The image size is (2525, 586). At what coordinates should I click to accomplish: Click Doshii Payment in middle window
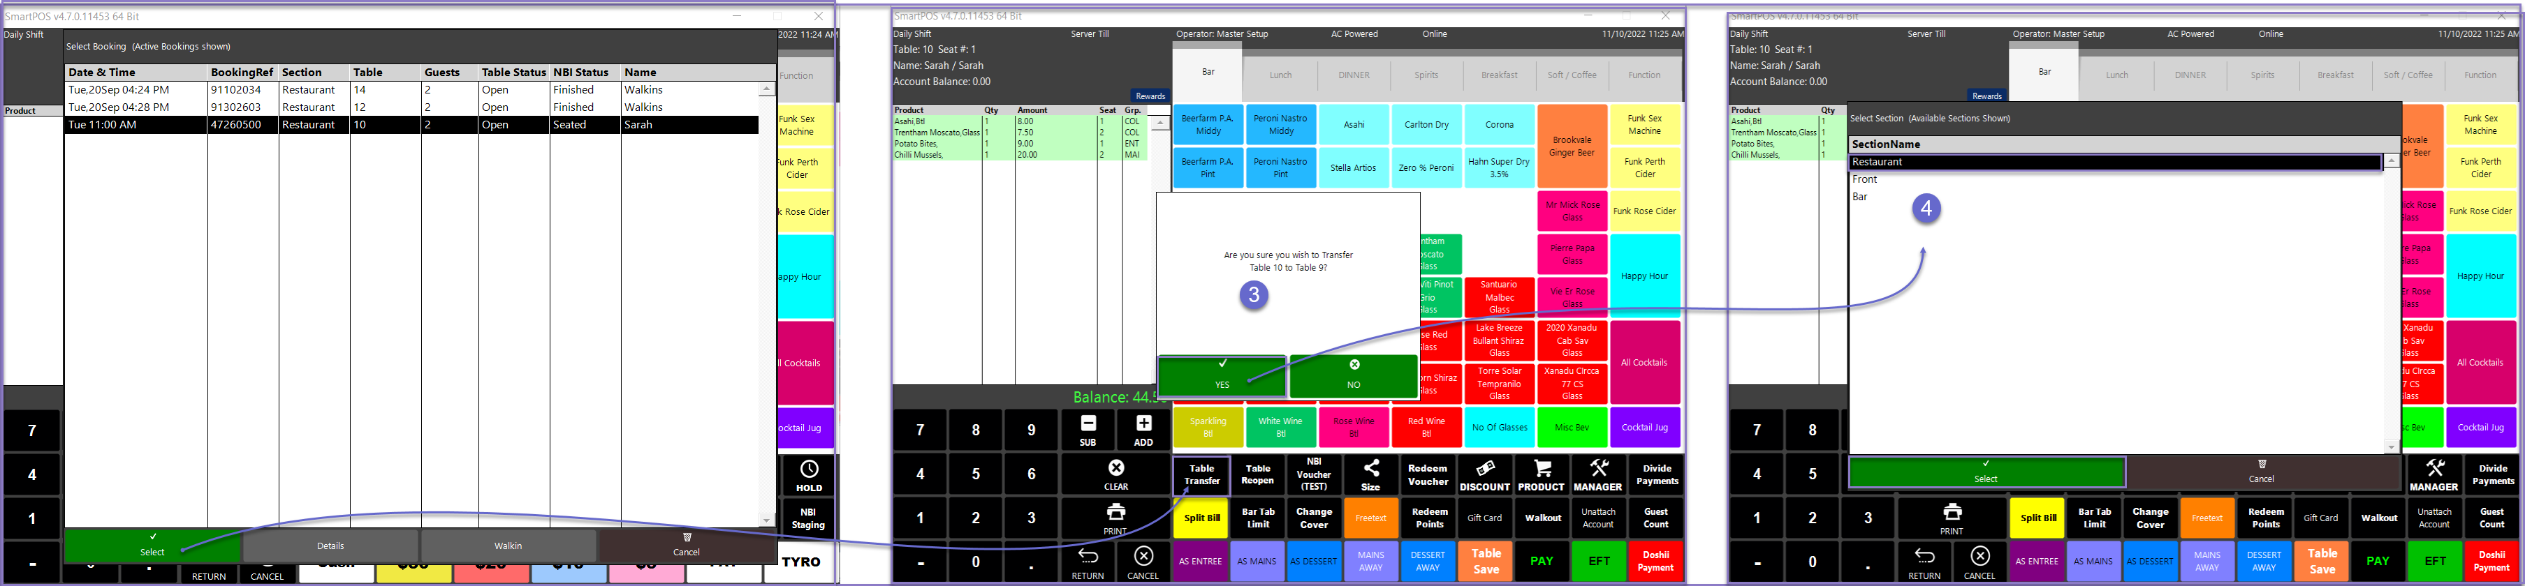(1655, 562)
